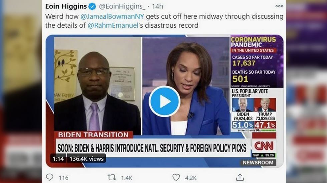The height and width of the screenshot is (183, 327).
Task: Open the 14h tweet timestamp
Action: [x=157, y=6]
